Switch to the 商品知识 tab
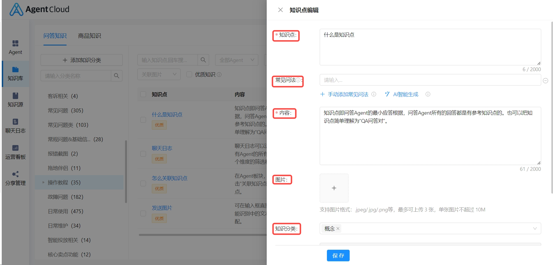 (90, 36)
